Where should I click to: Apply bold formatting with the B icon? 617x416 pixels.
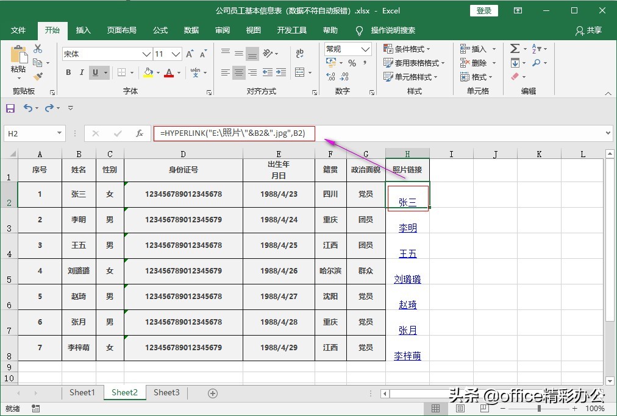(x=68, y=72)
